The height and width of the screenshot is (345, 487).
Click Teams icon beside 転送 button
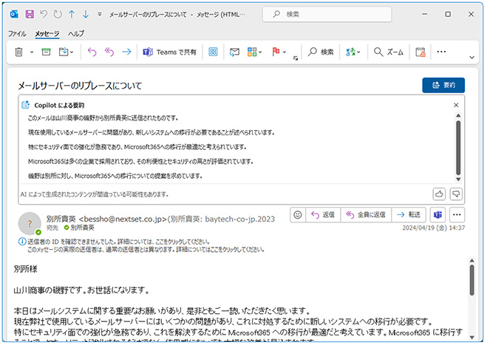click(437, 214)
